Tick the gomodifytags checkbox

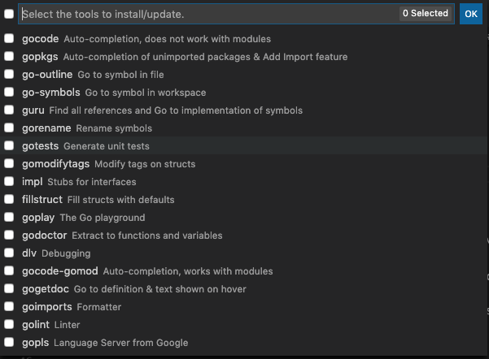click(9, 163)
